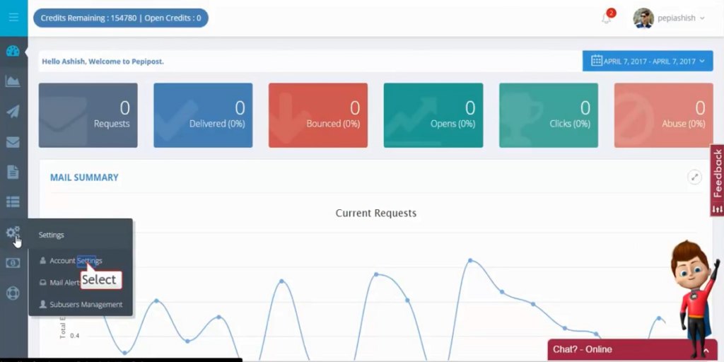The height and width of the screenshot is (362, 724).
Task: Click the Current Requests chart title
Action: pyautogui.click(x=376, y=213)
